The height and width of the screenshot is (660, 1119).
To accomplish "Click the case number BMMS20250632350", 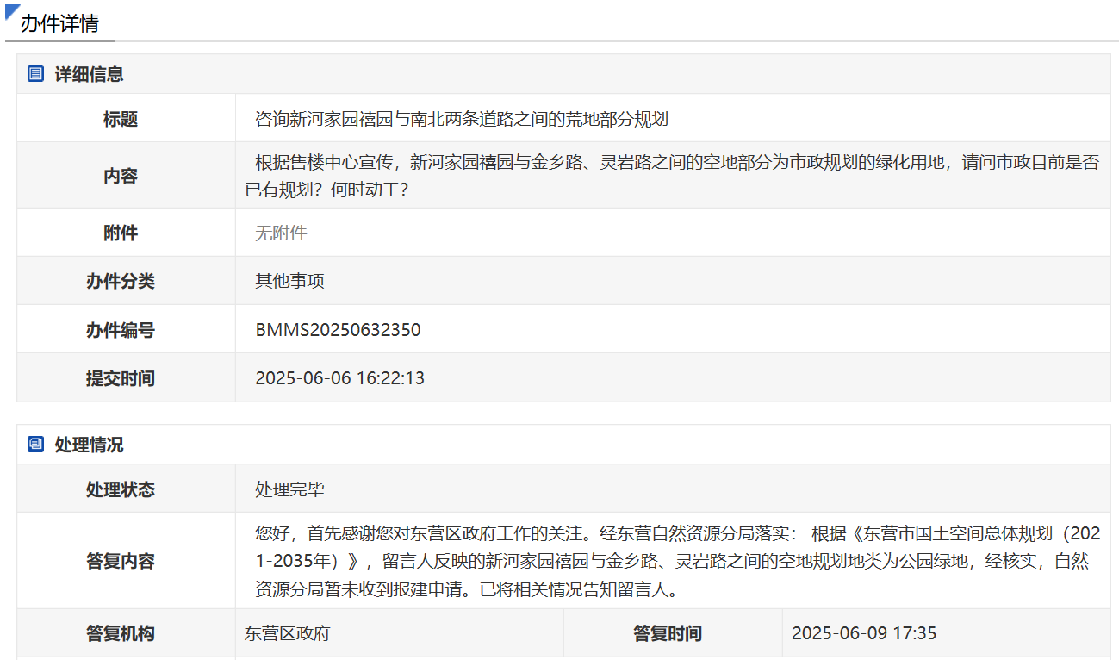I will point(338,330).
